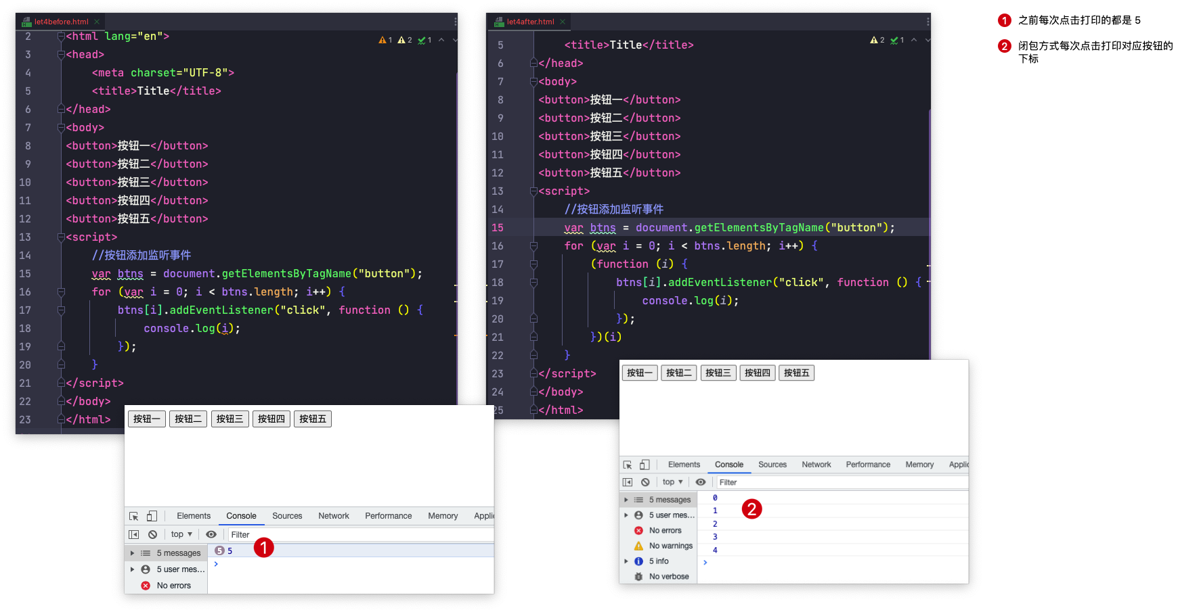
Task: Switch to Sources tab in console showing 0–4
Action: click(x=772, y=465)
